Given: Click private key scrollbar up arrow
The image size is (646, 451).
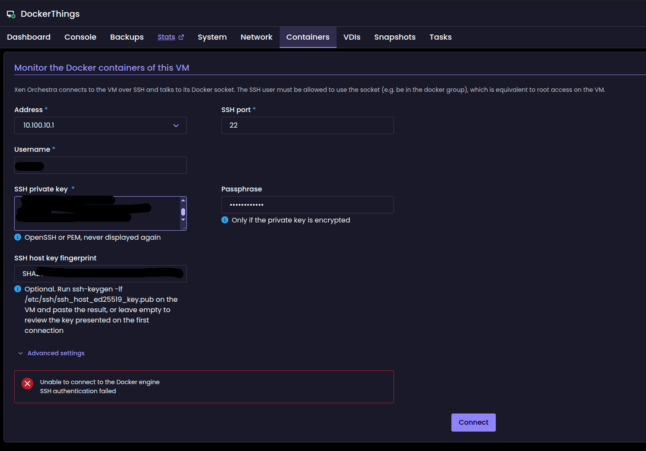Looking at the screenshot, I should click(x=183, y=200).
